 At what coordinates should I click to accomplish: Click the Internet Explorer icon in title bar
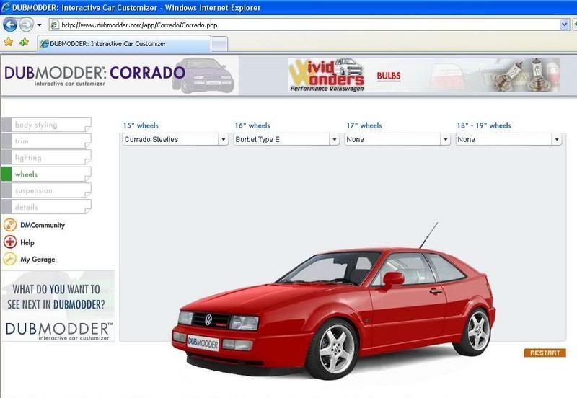click(x=6, y=7)
